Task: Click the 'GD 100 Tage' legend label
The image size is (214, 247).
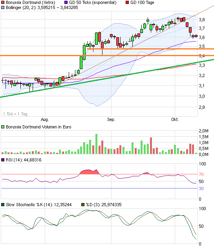Action: tap(142, 2)
